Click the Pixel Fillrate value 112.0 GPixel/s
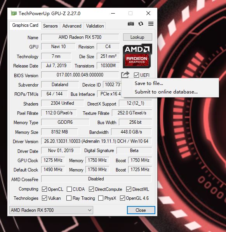This screenshot has height=232, width=226. coord(59,113)
